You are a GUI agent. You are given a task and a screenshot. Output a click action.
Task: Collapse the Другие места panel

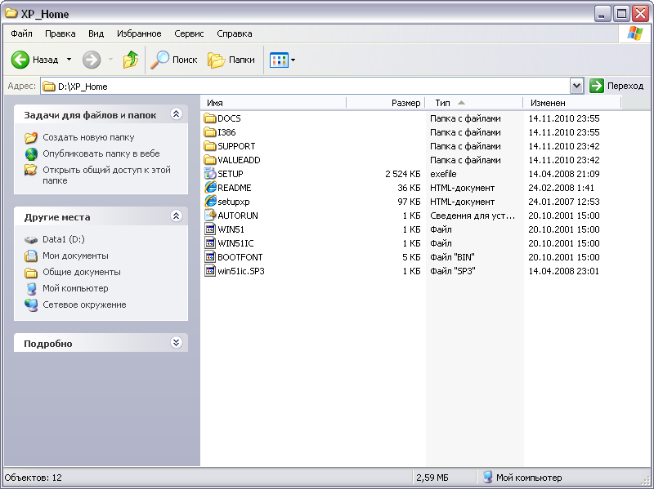[176, 216]
